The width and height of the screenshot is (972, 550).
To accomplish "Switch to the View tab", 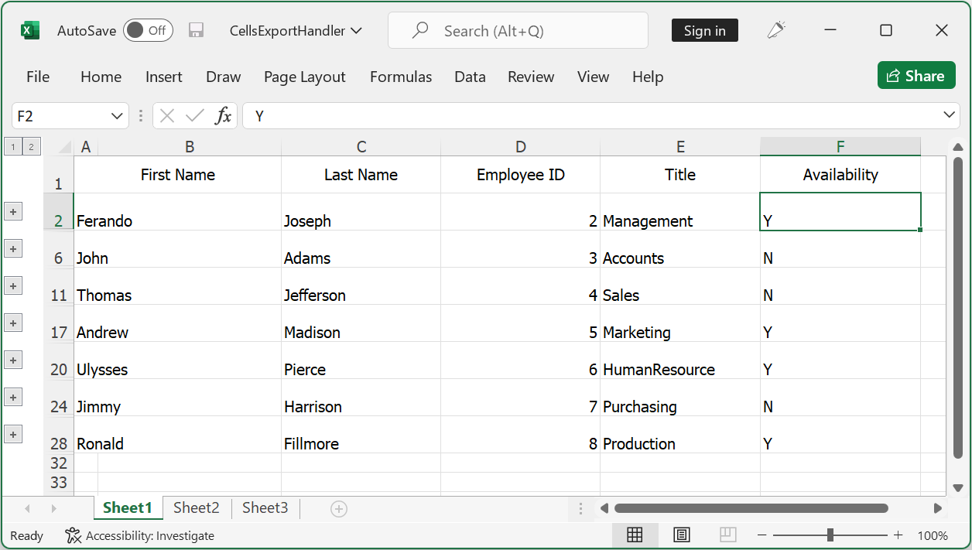I will (593, 77).
